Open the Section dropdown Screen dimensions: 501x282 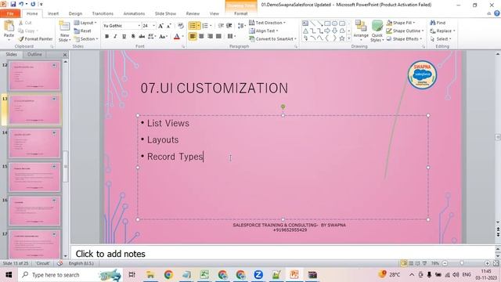tap(86, 38)
